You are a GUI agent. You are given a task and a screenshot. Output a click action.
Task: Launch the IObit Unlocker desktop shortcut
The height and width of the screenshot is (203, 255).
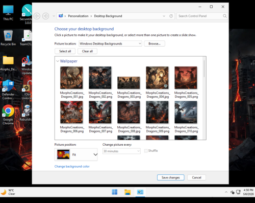click(27, 89)
